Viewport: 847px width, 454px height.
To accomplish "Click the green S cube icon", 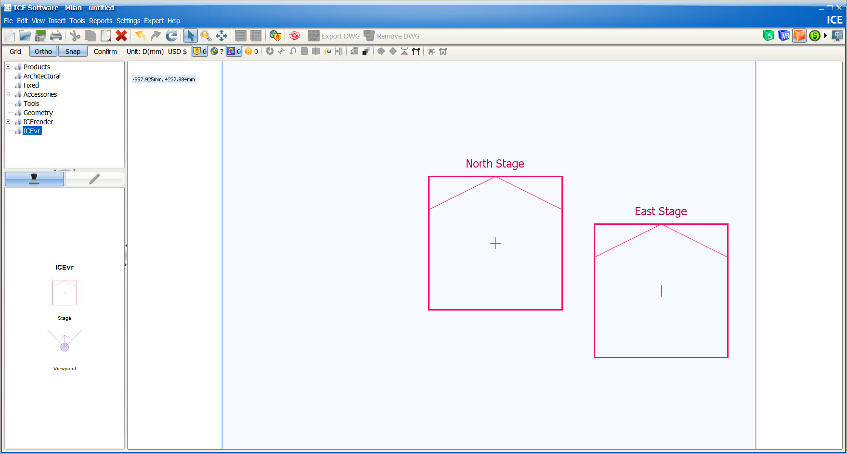I will click(769, 36).
